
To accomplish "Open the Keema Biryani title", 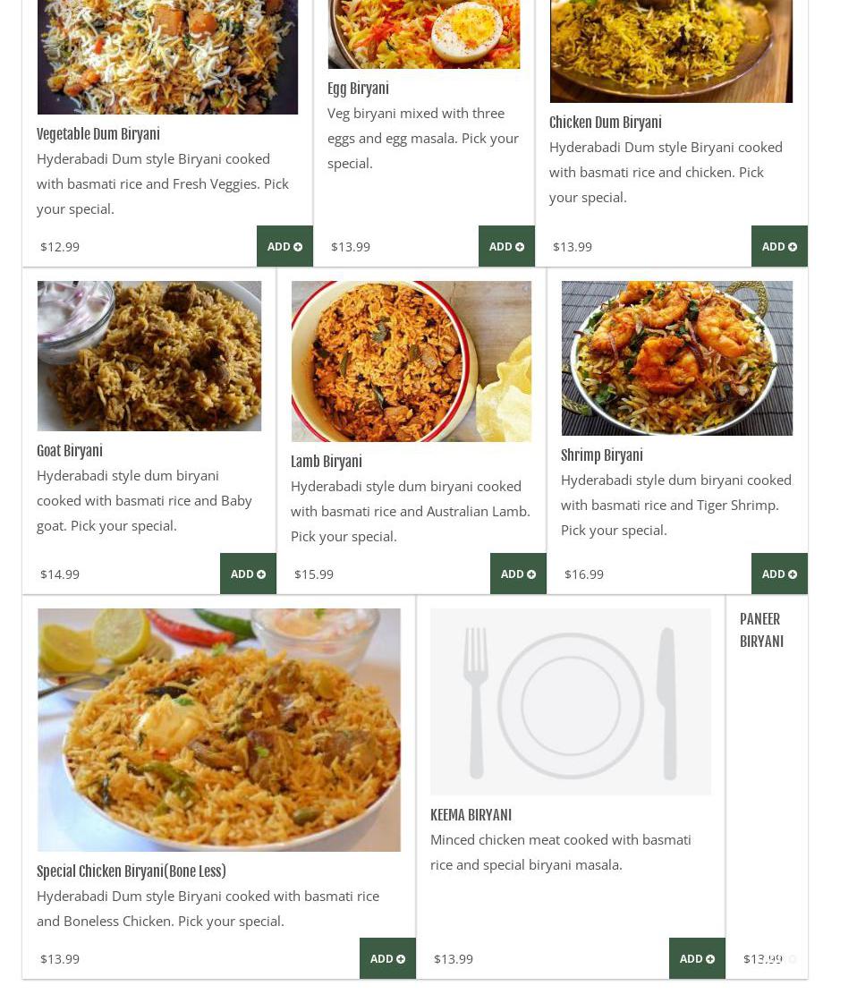I will pyautogui.click(x=471, y=815).
